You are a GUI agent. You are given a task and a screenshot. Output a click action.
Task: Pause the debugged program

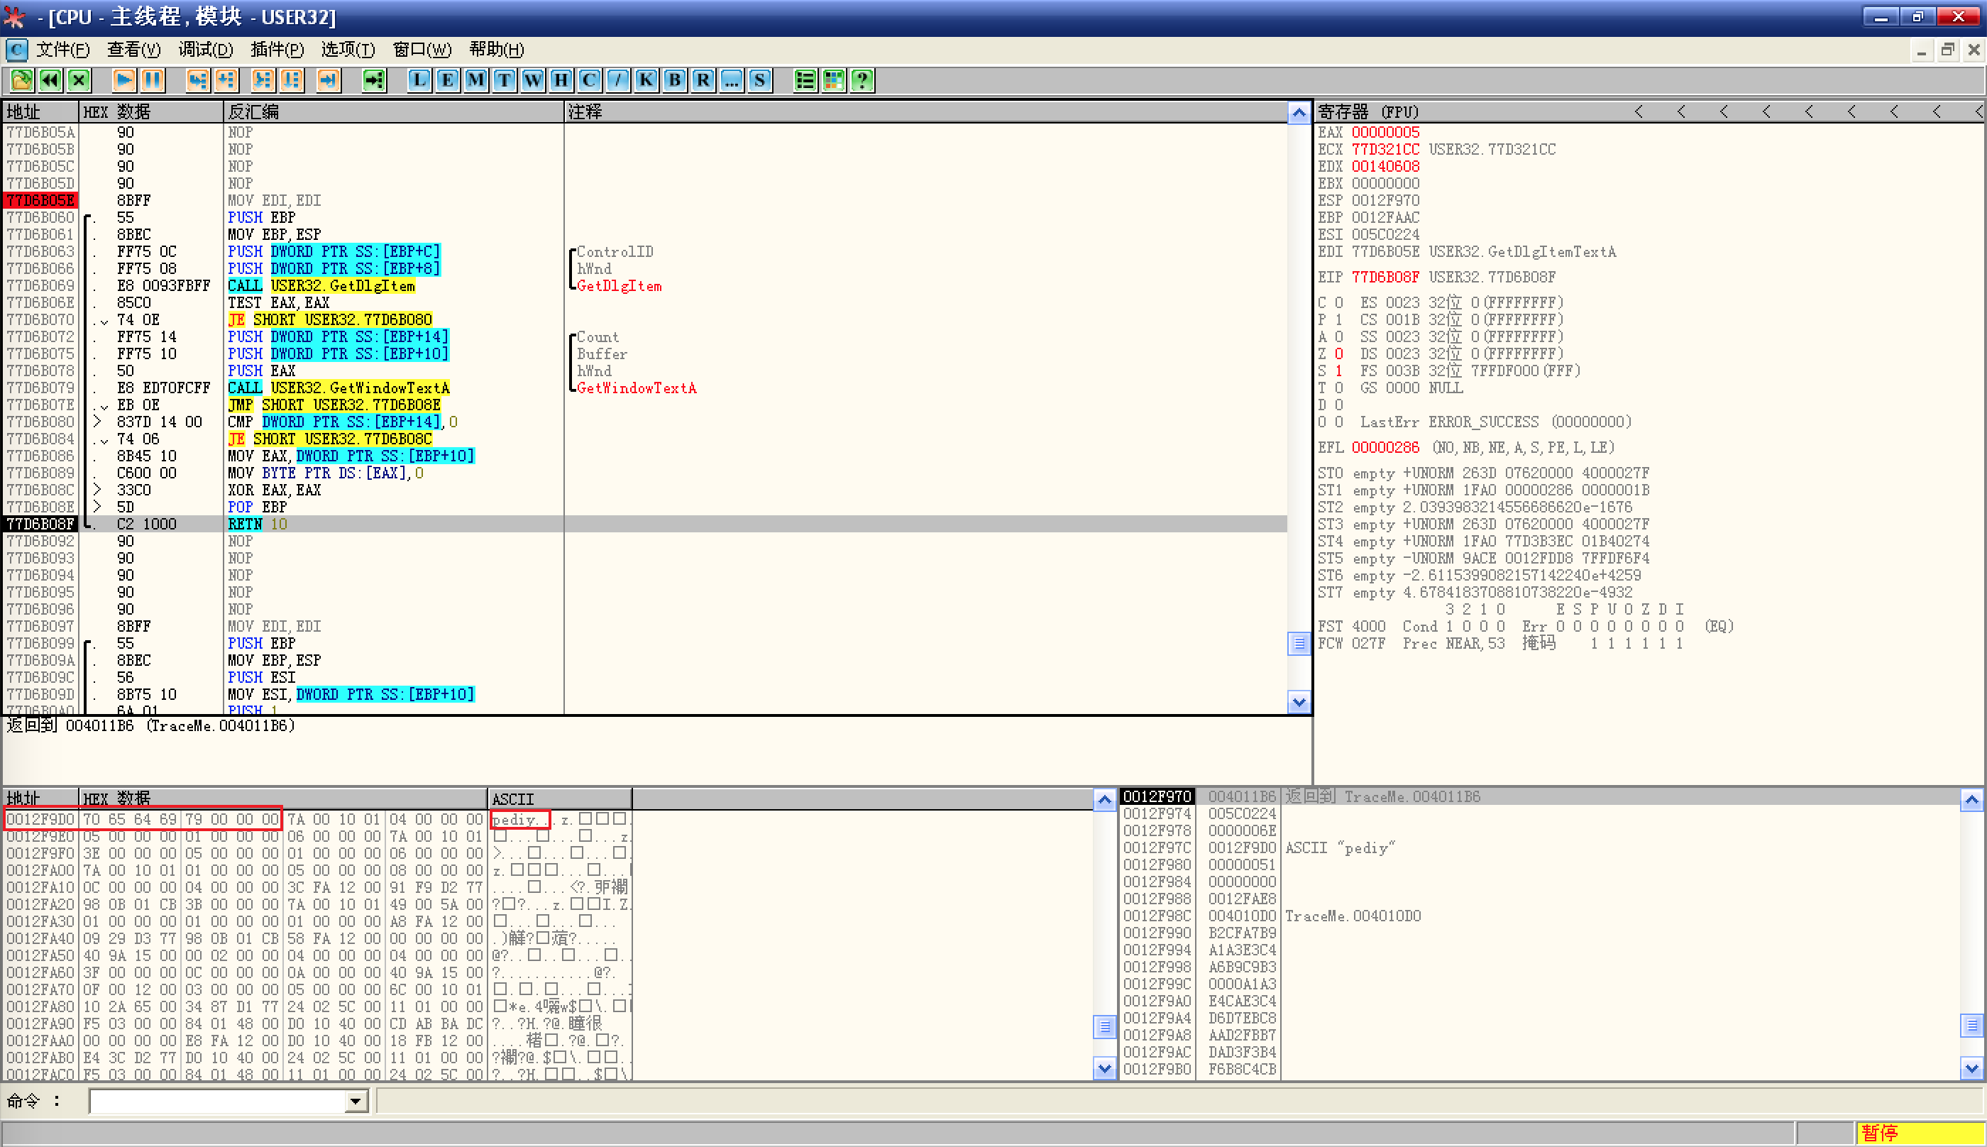point(152,79)
